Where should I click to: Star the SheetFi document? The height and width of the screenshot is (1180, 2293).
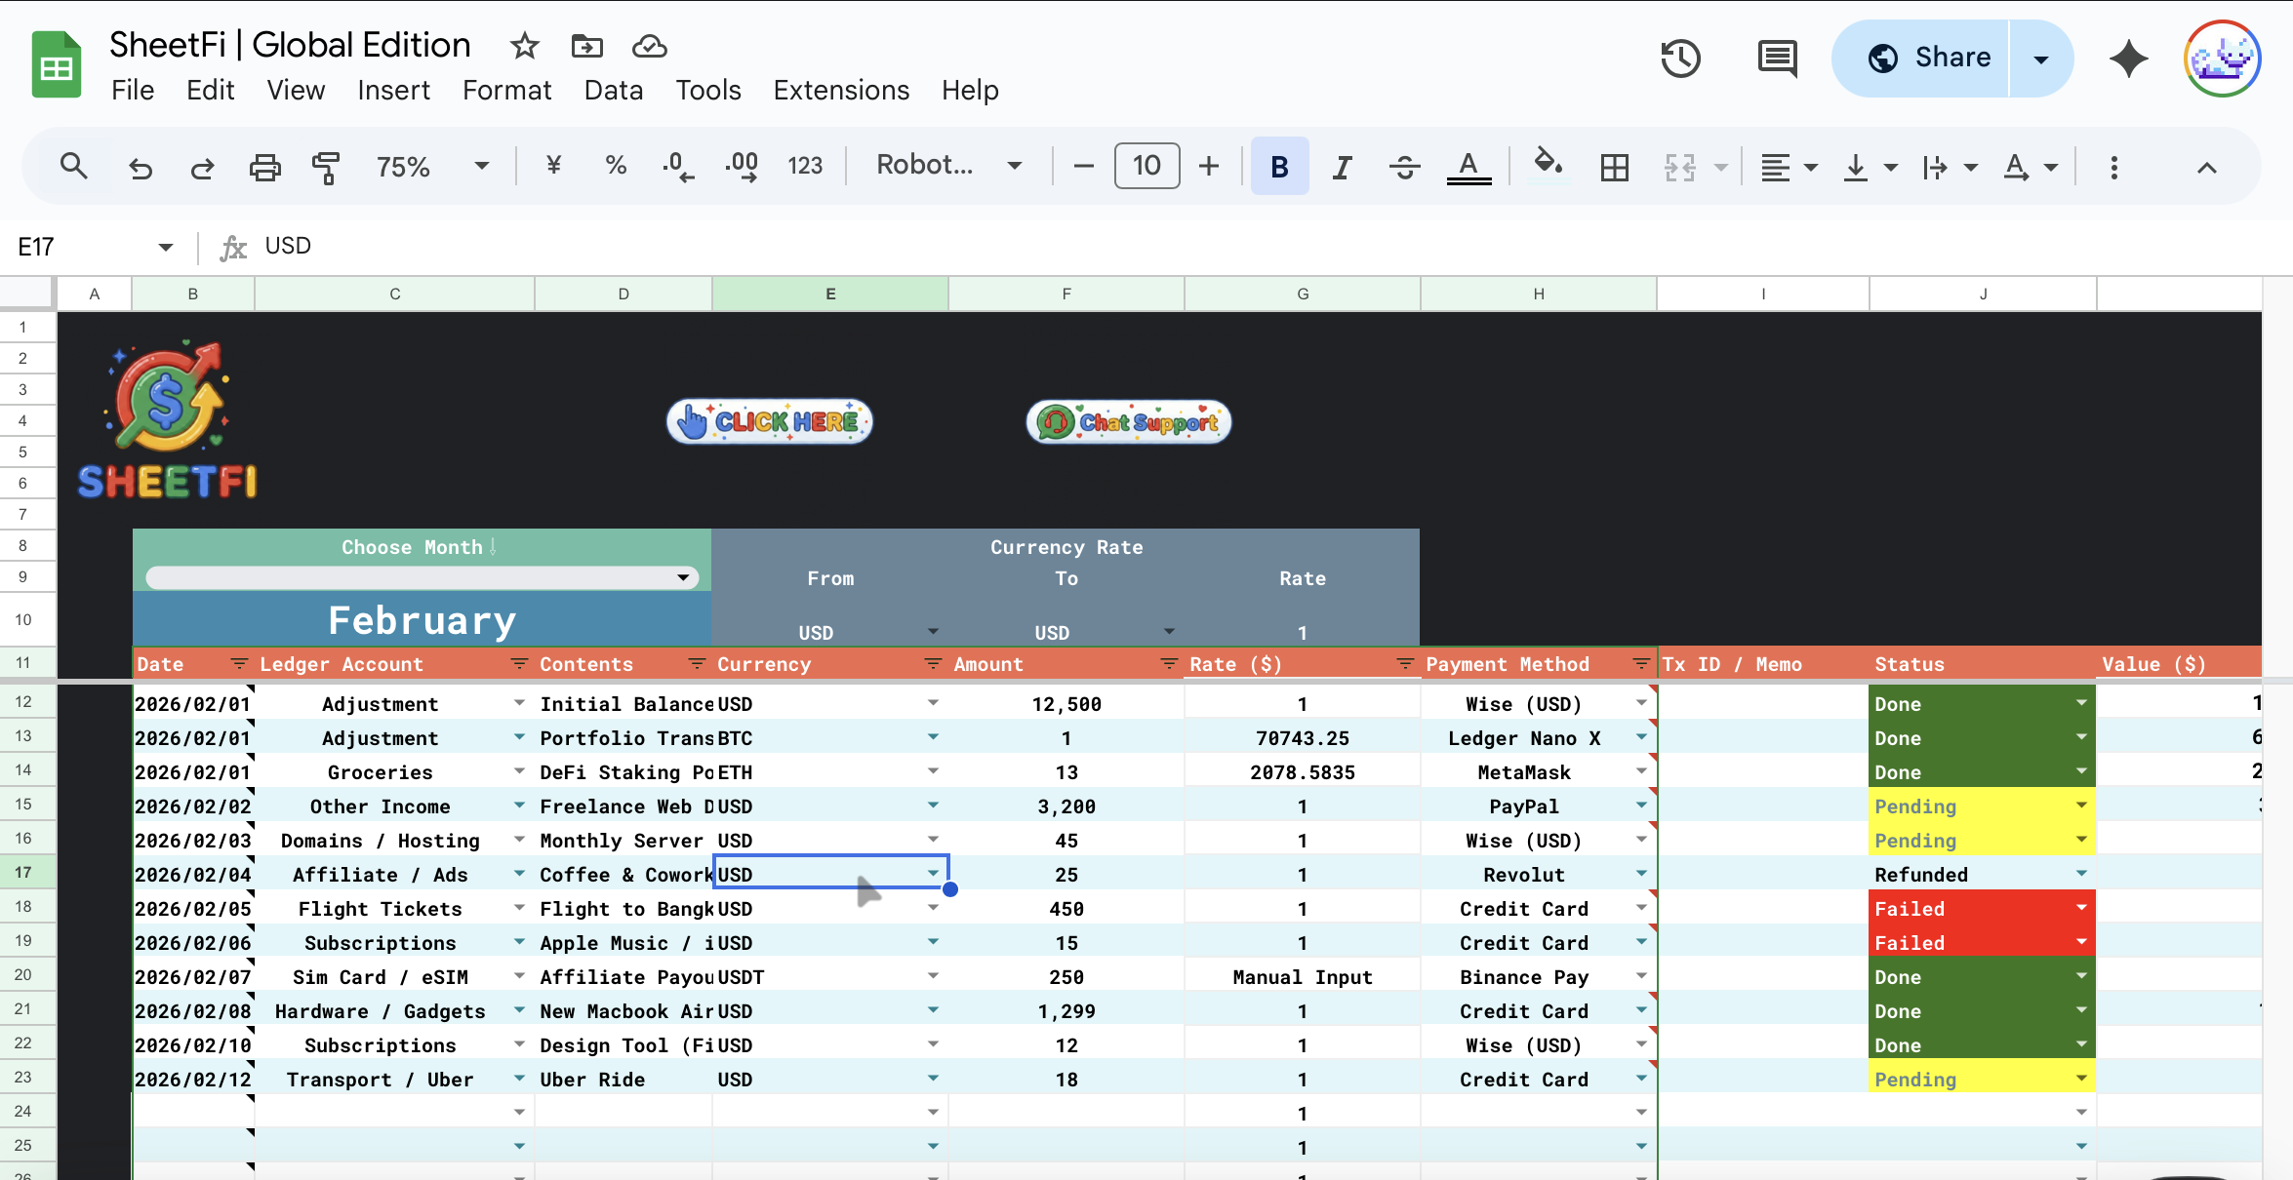[524, 46]
